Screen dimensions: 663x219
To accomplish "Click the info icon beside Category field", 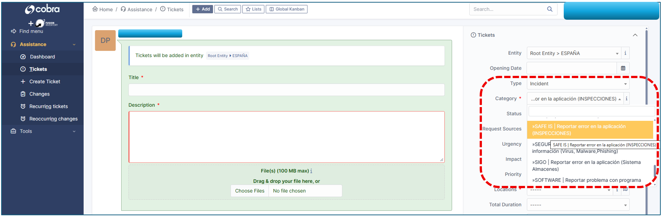I will (x=627, y=99).
